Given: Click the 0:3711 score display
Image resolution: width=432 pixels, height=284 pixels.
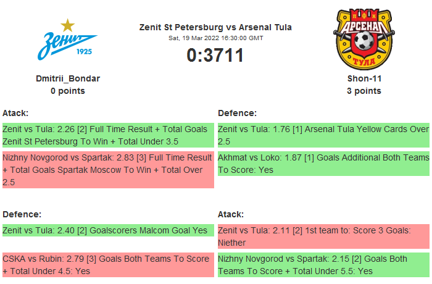Looking at the screenshot, I should coord(215,56).
